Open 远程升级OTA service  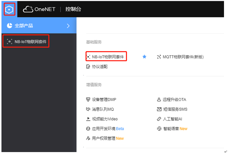[x=174, y=100]
